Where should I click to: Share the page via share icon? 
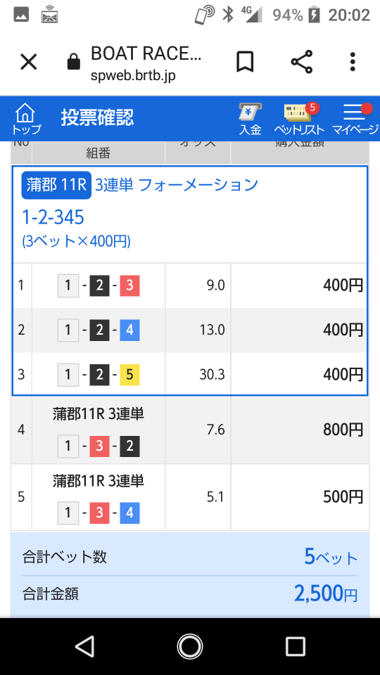click(302, 62)
